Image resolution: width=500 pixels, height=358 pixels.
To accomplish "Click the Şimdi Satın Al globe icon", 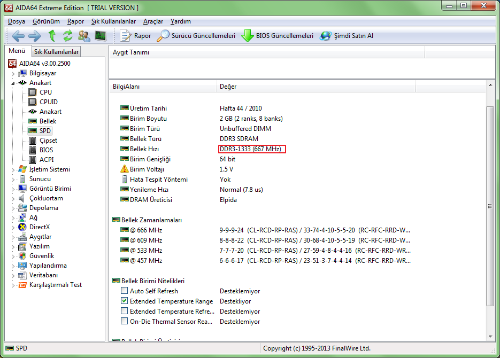I will (326, 36).
